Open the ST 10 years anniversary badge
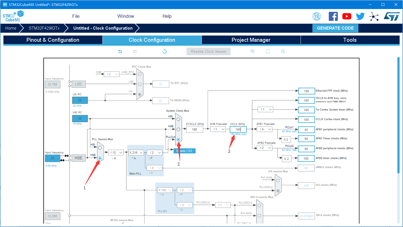403x227 pixels. coord(317,16)
